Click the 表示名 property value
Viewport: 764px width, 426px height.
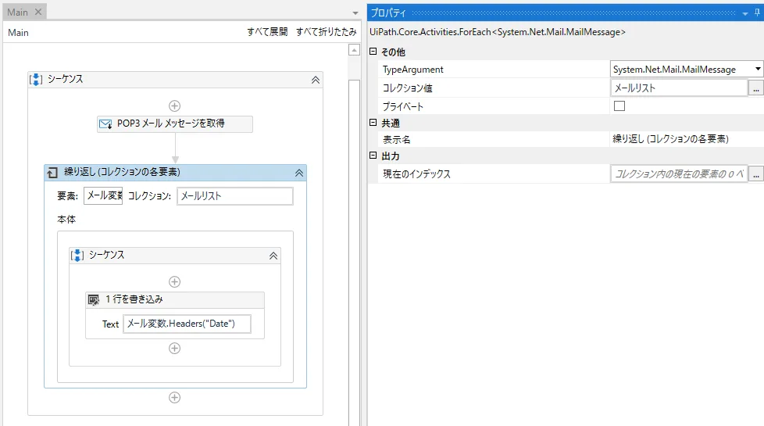pos(686,139)
